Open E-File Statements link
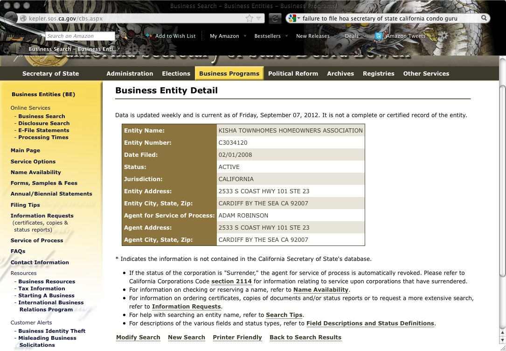Screen dimensions: 506x351 pos(43,130)
